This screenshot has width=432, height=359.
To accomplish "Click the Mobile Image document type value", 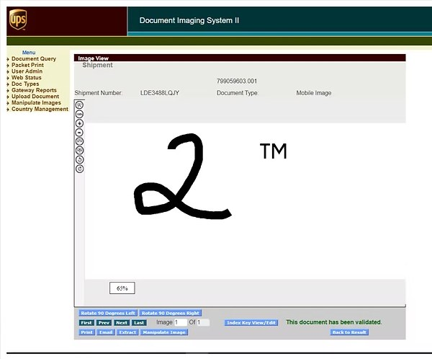I will (x=313, y=93).
